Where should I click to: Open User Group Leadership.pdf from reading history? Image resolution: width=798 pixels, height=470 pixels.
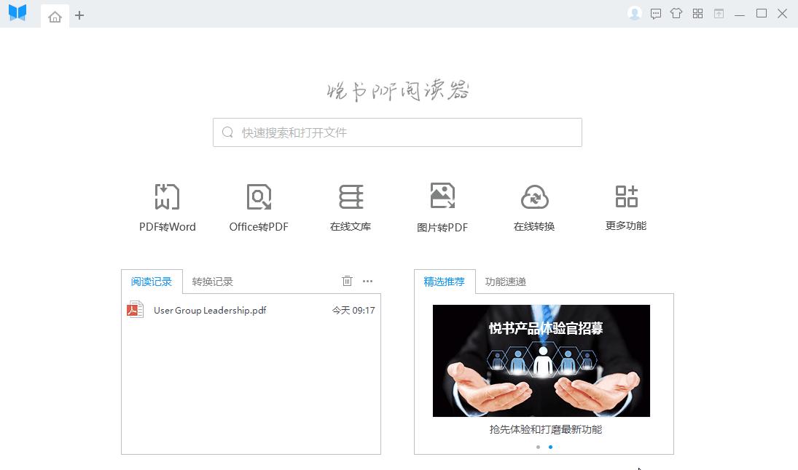(210, 310)
